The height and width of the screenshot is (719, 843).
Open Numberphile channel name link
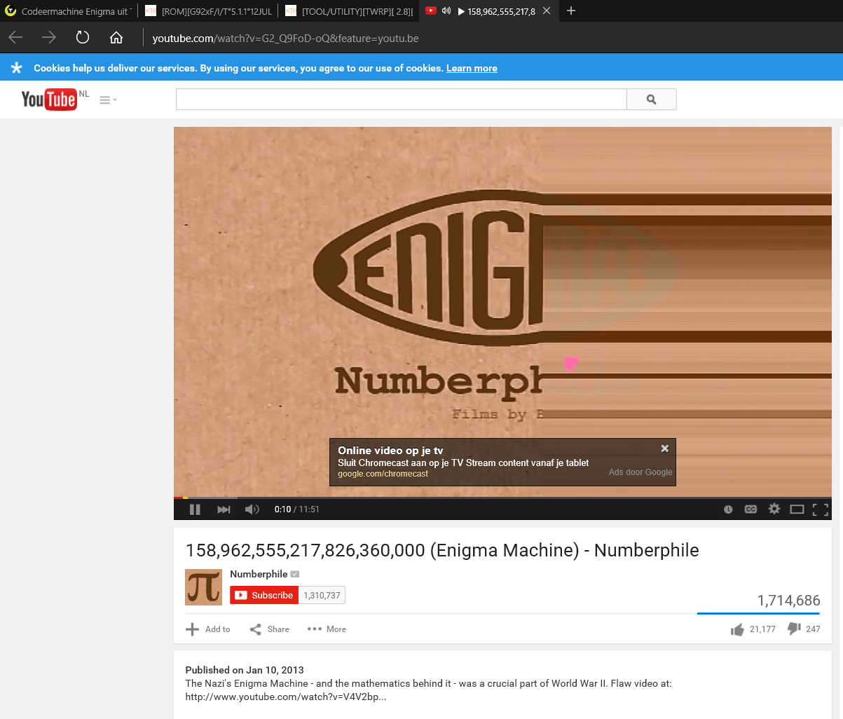pyautogui.click(x=259, y=574)
